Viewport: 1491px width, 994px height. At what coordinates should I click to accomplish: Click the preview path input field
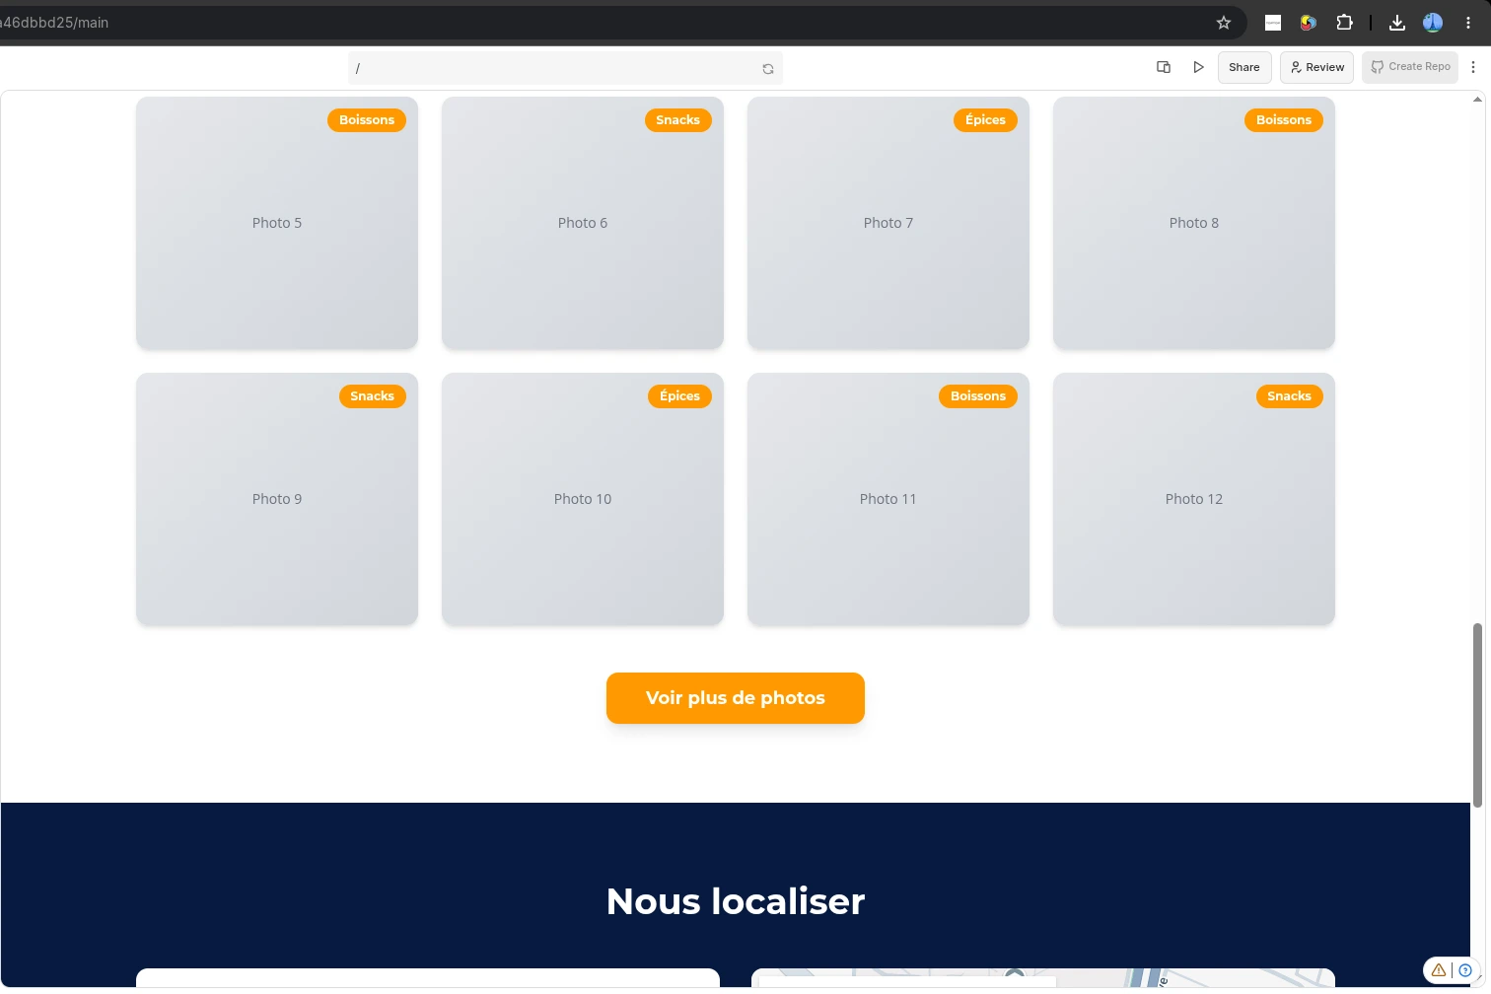[565, 68]
